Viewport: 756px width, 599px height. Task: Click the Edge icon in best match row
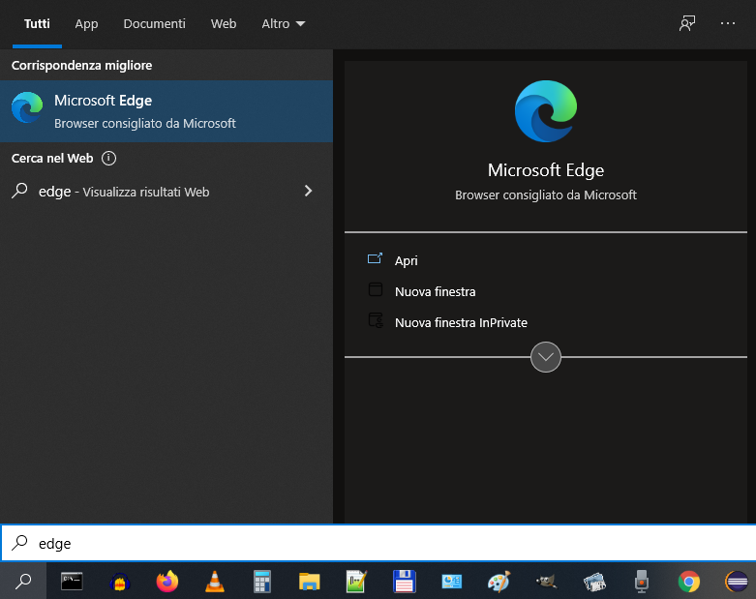[x=27, y=107]
